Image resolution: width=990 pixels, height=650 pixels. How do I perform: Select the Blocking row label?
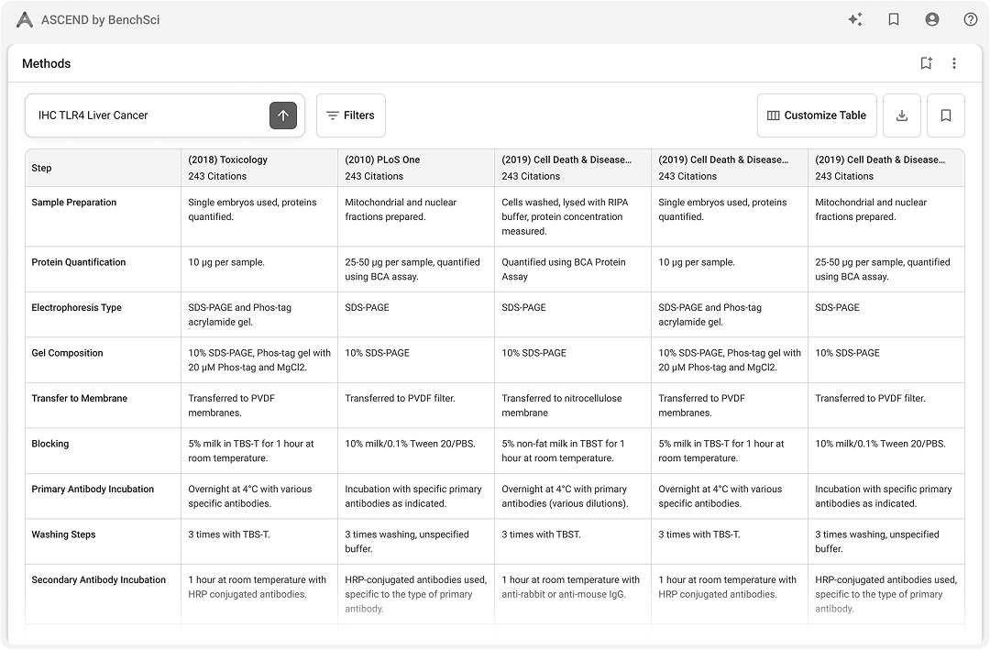(x=50, y=444)
